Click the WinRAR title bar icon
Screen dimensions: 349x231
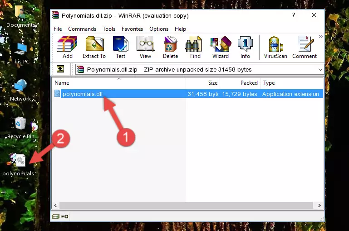click(55, 15)
